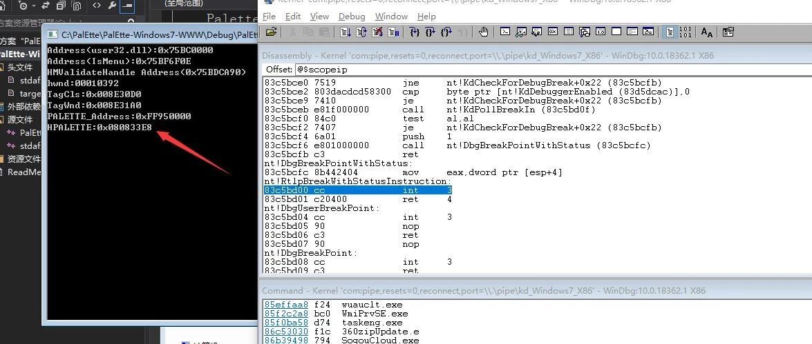Open the Command window via toolbar icon
The height and width of the screenshot is (344, 812).
(x=505, y=32)
